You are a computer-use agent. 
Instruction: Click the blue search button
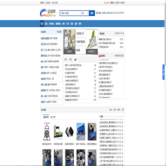point(92,13)
